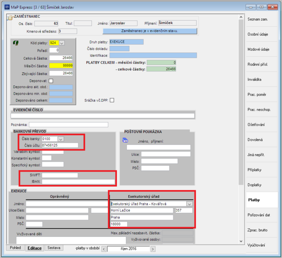Click the Zbývající částka field
Screen dimensions: 282x258
[61, 73]
